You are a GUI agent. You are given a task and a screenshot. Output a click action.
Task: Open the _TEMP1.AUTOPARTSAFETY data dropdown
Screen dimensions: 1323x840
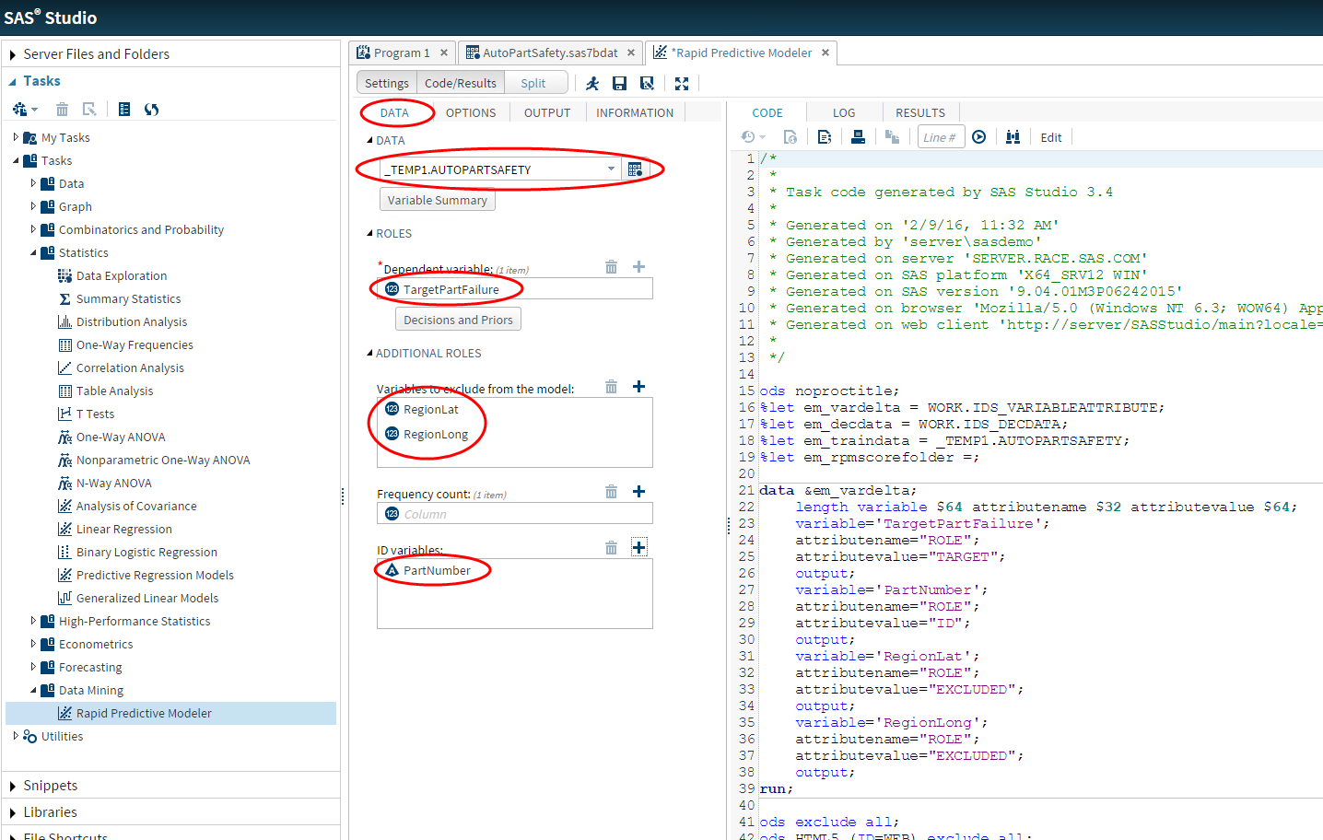[610, 168]
